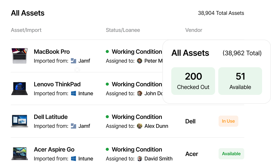Select the Jamf import icon for MacBook Pro
Screen dimensions: 271x165
coord(74,61)
